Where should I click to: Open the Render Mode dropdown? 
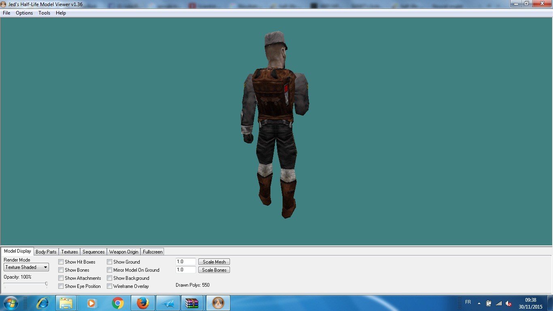(26, 267)
